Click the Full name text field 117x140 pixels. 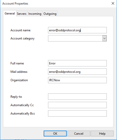click(x=77, y=63)
